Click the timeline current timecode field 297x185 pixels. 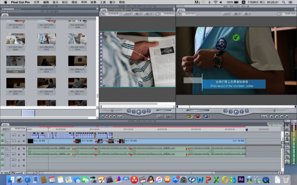point(19,128)
